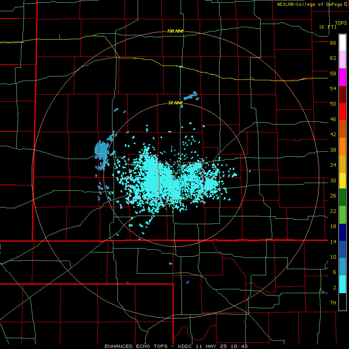
Task: Click the 18 legend value
Action: [x=333, y=226]
